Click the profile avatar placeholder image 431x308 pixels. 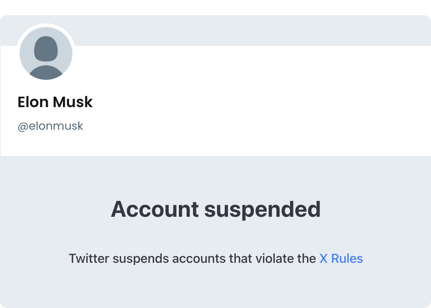coord(46,54)
